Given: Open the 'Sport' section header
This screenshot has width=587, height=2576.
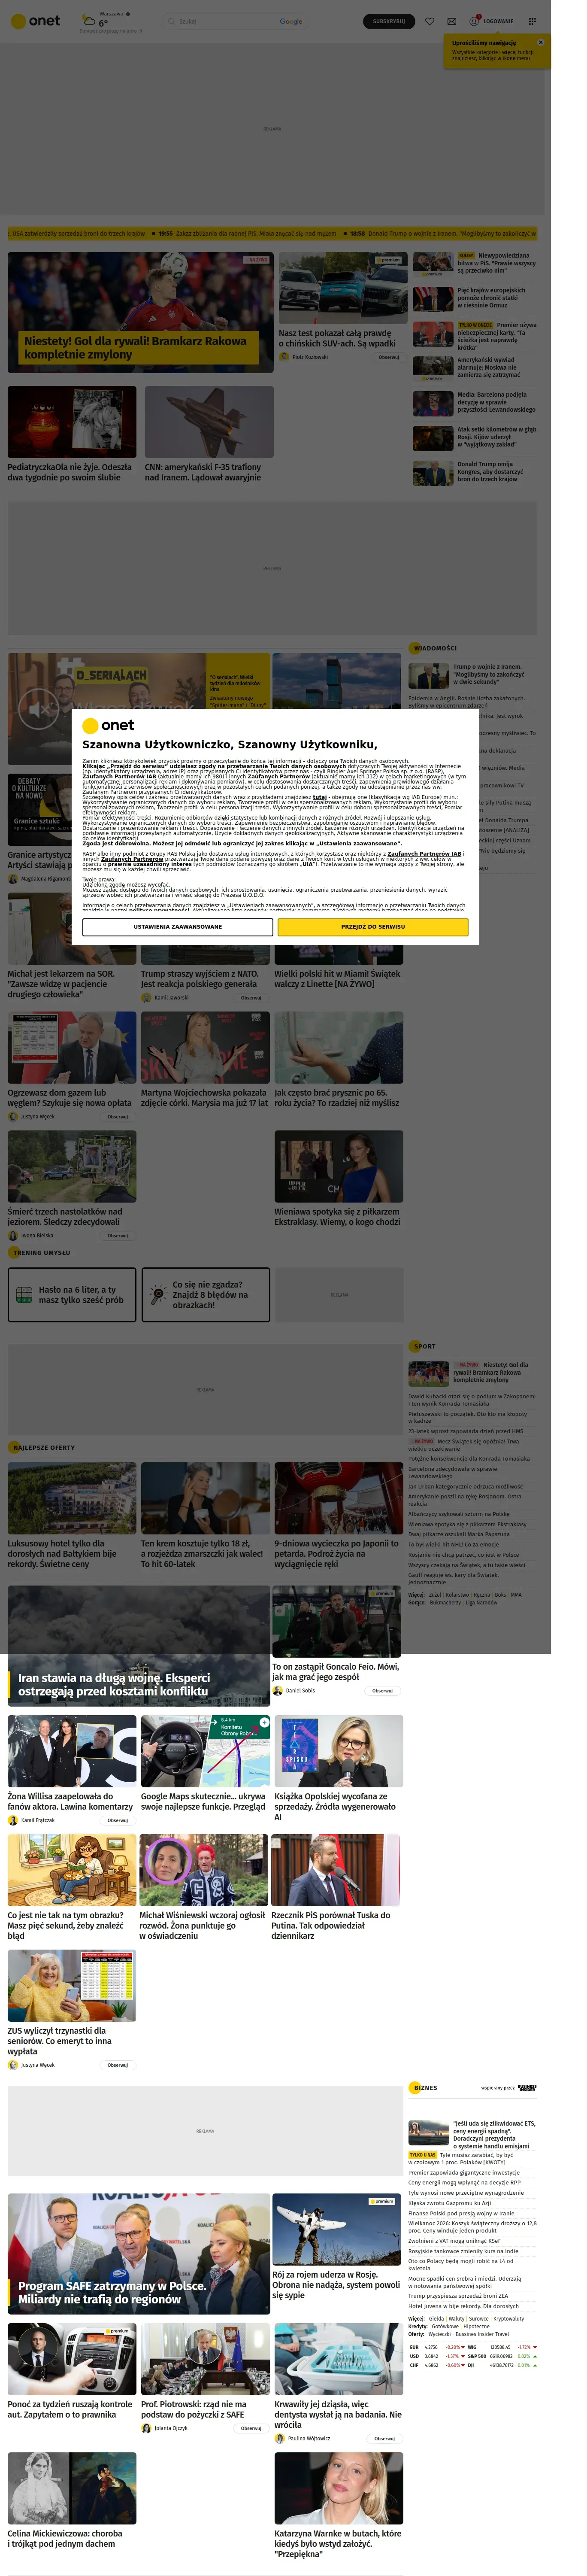Looking at the screenshot, I should tap(425, 1346).
